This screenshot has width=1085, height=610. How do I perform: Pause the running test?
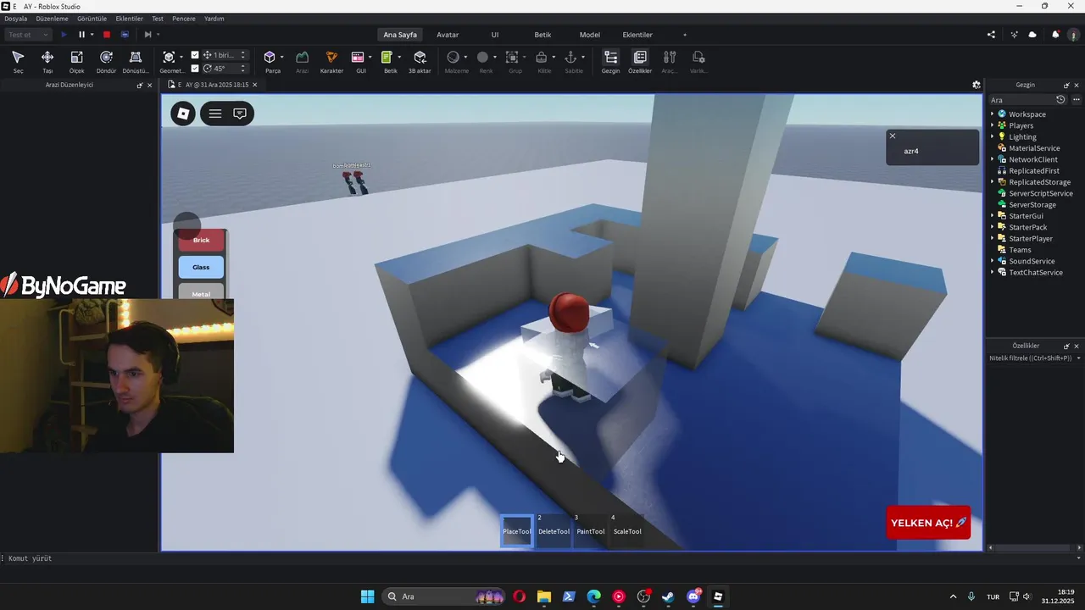(x=82, y=35)
